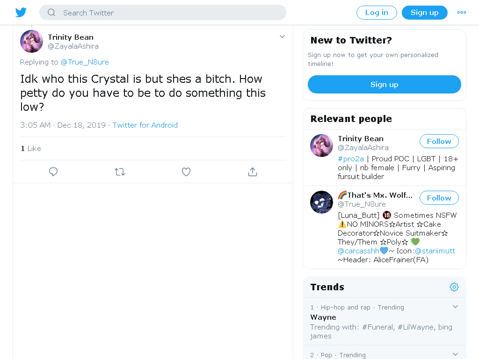Open the Twitter for Android link
The height and width of the screenshot is (359, 479).
[145, 125]
